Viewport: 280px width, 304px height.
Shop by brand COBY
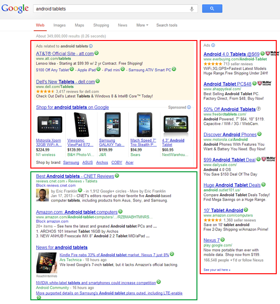point(117,162)
